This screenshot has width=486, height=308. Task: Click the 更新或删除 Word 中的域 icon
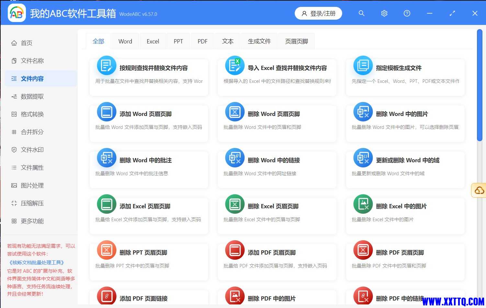(x=363, y=158)
